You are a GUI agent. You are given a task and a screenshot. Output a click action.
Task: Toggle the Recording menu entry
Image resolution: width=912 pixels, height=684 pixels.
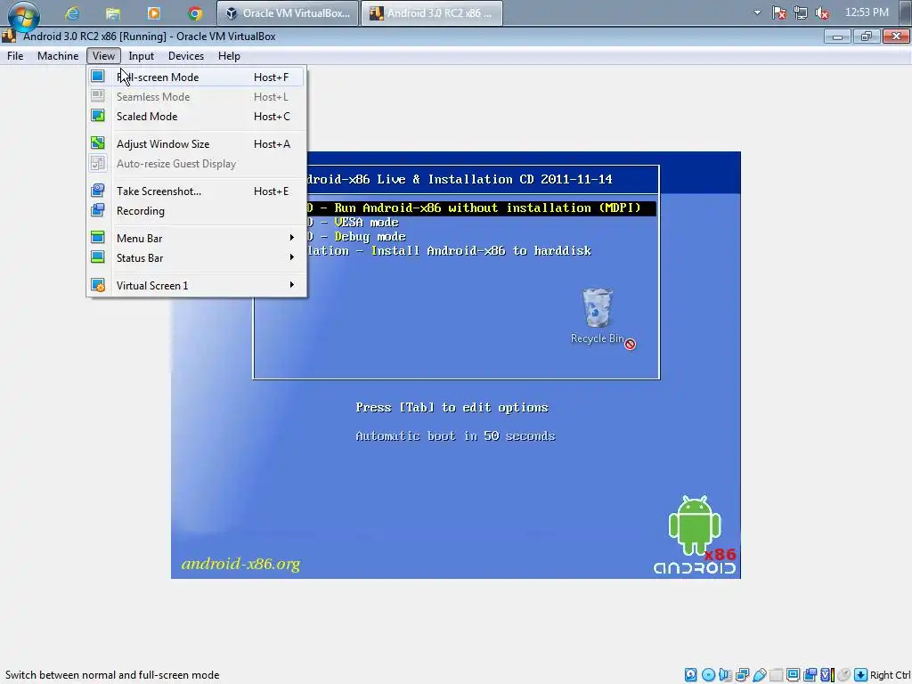(196, 210)
